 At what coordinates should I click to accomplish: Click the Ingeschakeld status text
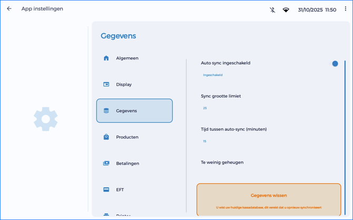(213, 75)
